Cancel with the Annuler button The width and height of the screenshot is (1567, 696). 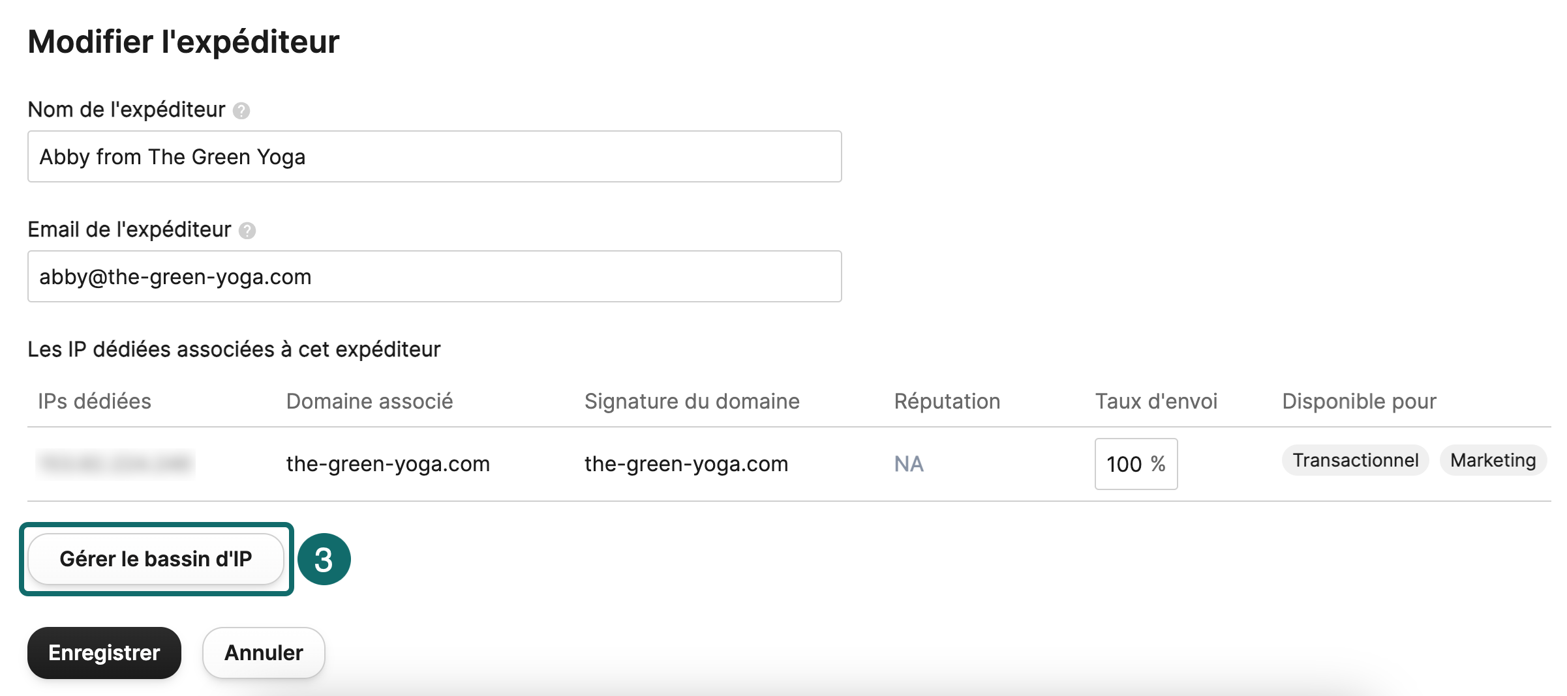click(264, 653)
